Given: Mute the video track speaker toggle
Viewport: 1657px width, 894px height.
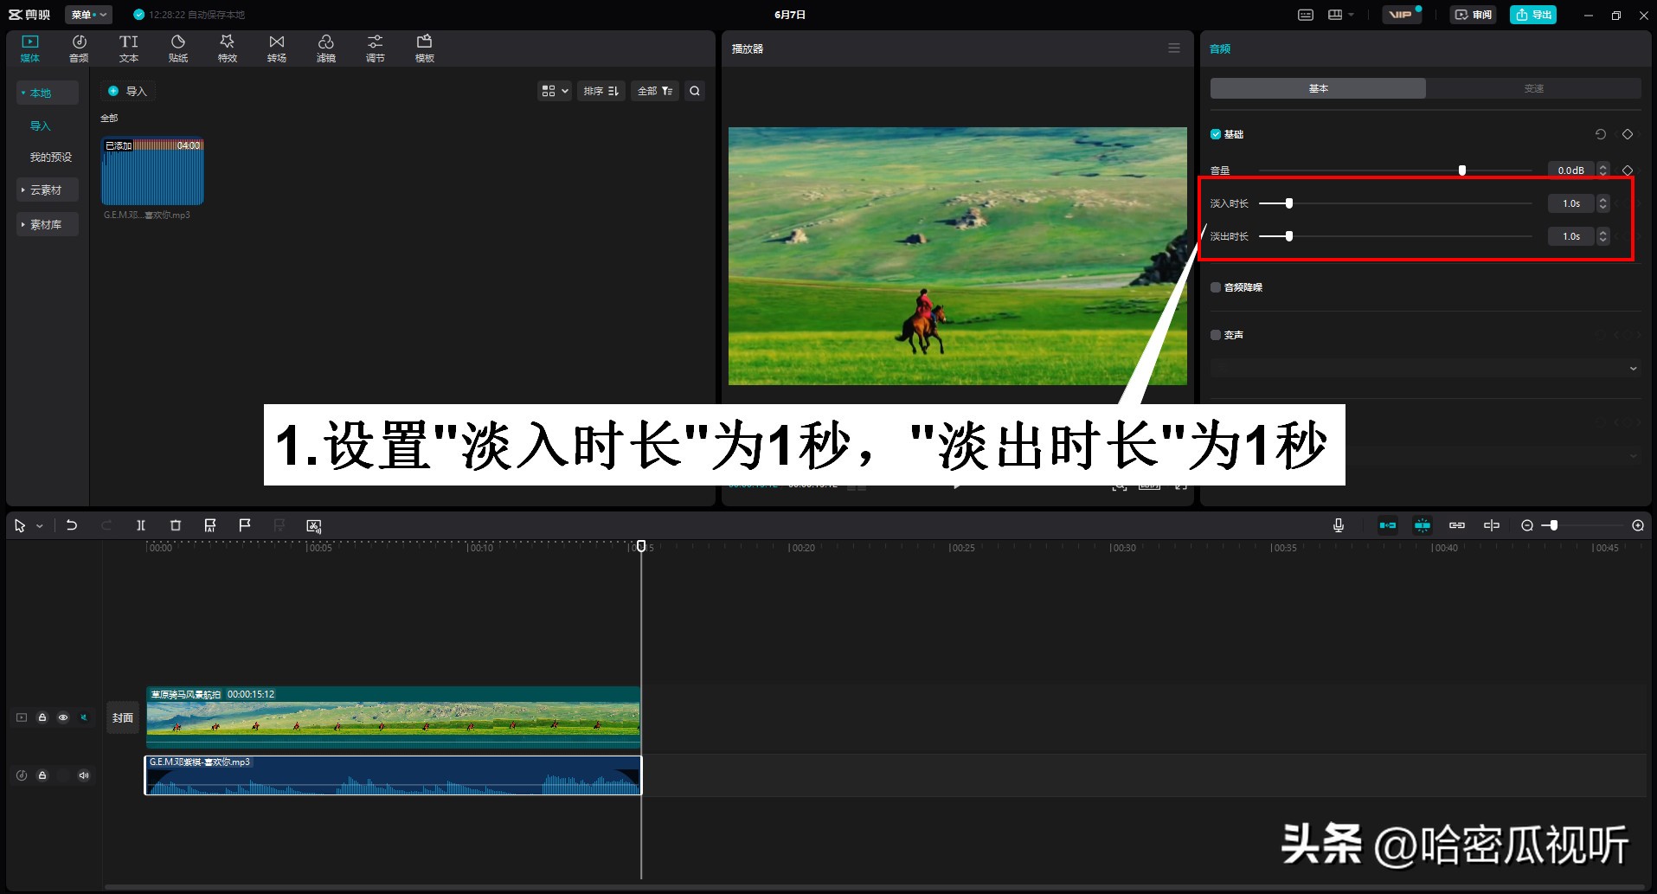Looking at the screenshot, I should [83, 717].
